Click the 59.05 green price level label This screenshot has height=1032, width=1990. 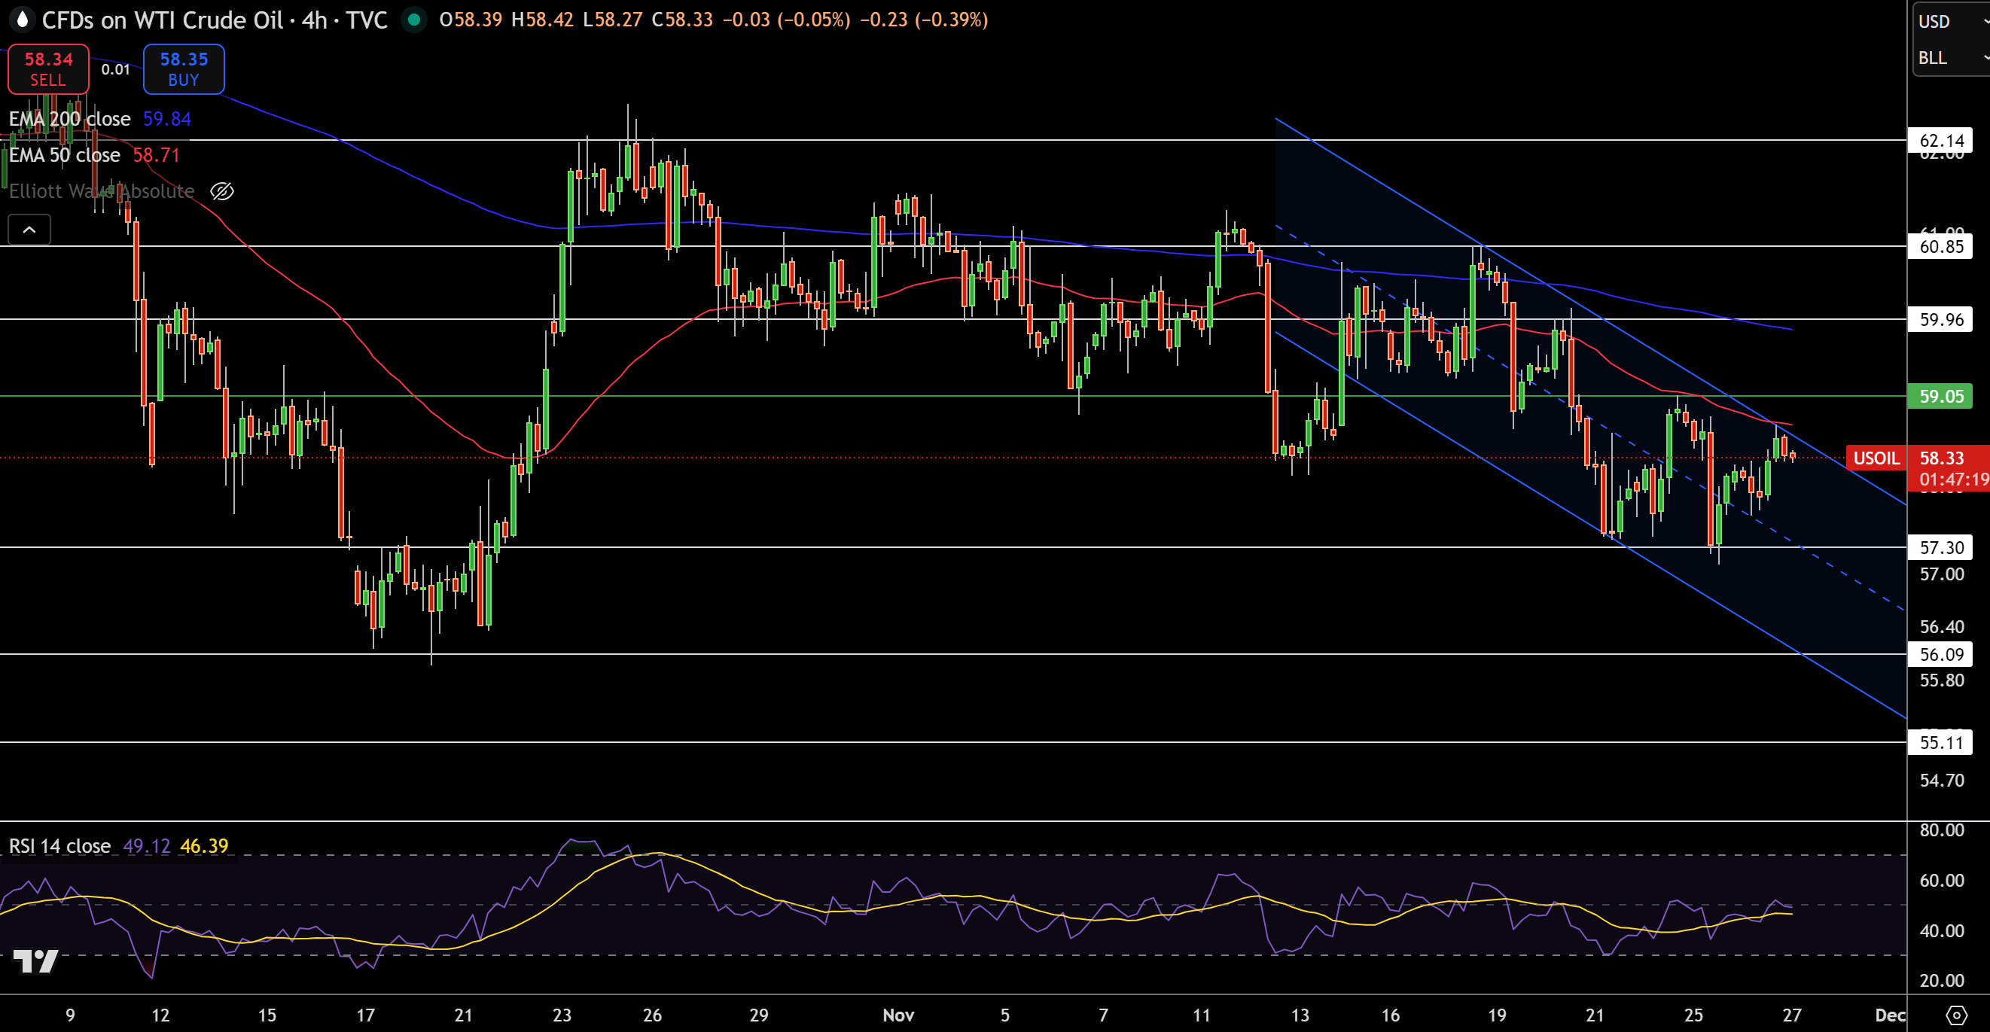[x=1940, y=396]
